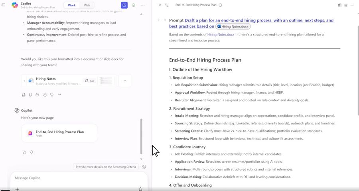Start a new chat with compose icon
This screenshot has height=191, width=359.
124,5
